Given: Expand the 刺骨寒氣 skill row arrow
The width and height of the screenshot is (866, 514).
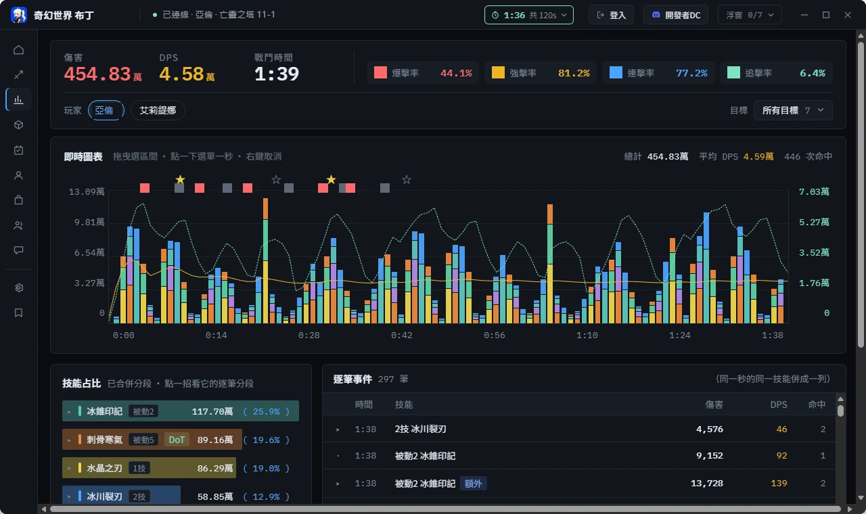Looking at the screenshot, I should (69, 440).
